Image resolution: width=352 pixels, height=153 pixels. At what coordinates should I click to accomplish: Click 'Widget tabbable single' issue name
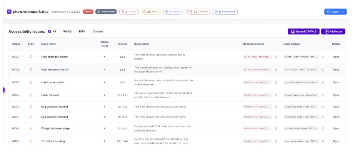[x=55, y=128]
